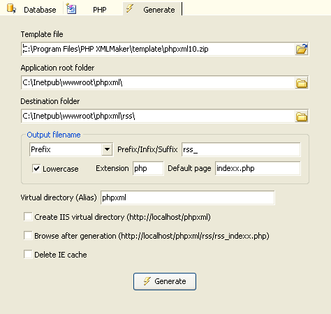Image resolution: width=331 pixels, height=314 pixels.
Task: Select the Prefix combo box field
Action: (x=71, y=149)
